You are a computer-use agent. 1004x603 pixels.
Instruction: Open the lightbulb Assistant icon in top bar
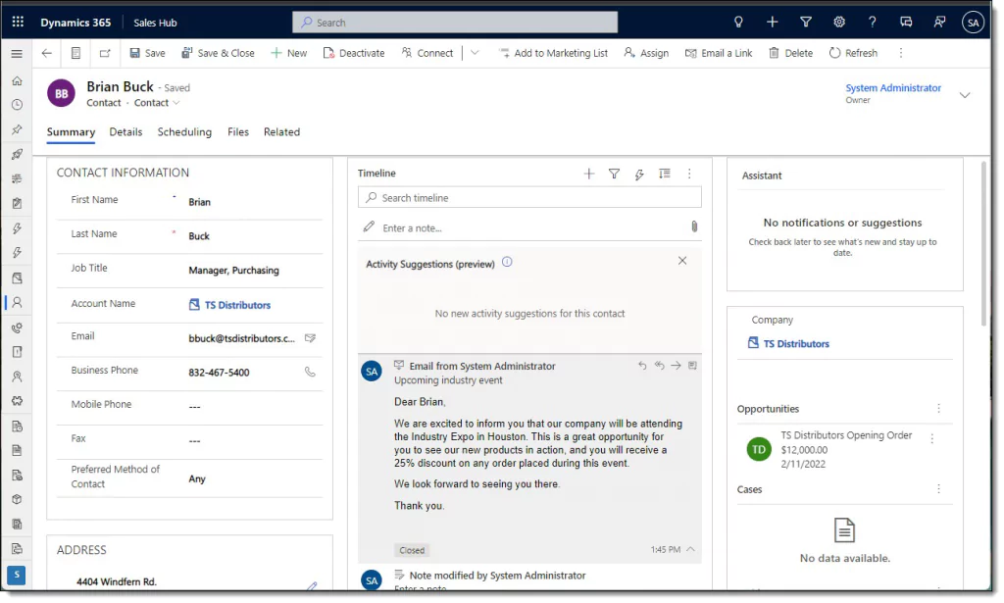[x=738, y=23]
